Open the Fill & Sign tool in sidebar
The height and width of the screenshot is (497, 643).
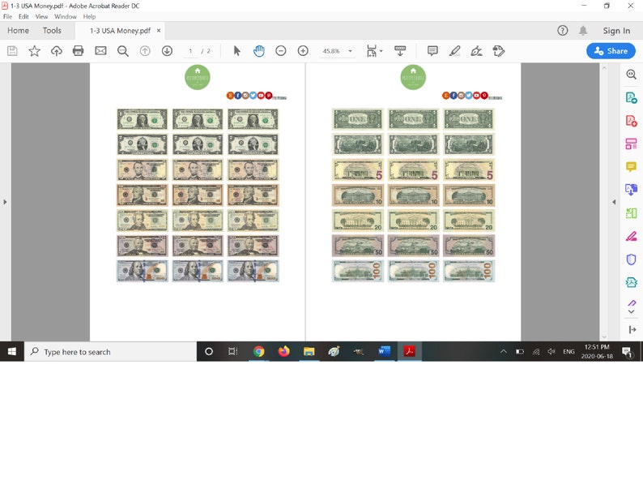pyautogui.click(x=631, y=237)
